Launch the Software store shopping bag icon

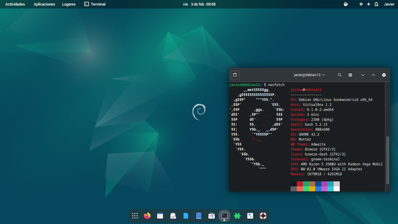click(x=211, y=216)
